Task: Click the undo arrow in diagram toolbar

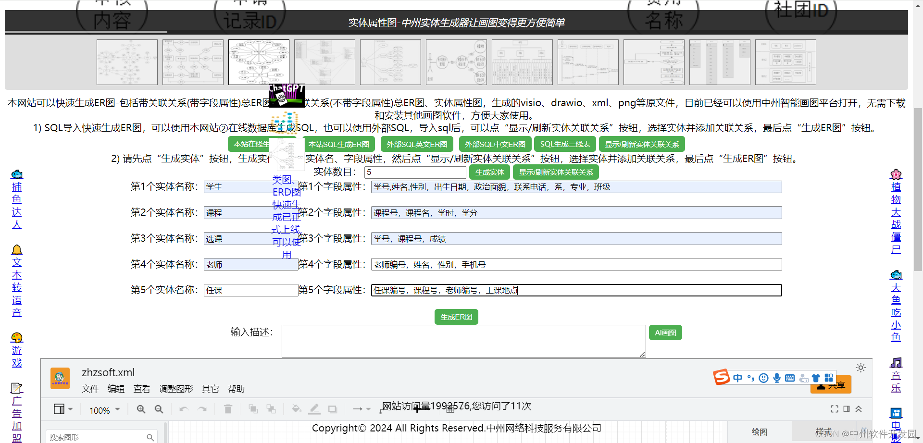Action: [184, 409]
